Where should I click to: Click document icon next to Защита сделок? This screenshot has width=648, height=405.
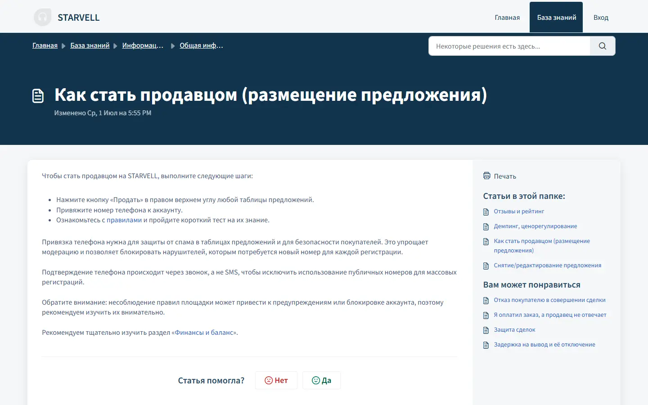click(486, 330)
